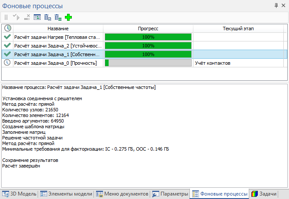Click the delete selected process trash icon
289x199 pixels.
pyautogui.click(x=48, y=17)
